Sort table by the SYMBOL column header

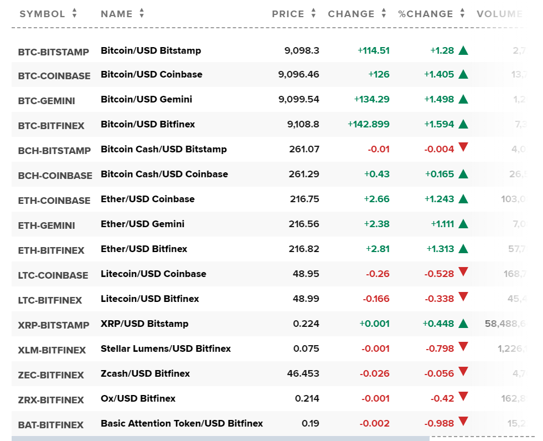click(48, 14)
